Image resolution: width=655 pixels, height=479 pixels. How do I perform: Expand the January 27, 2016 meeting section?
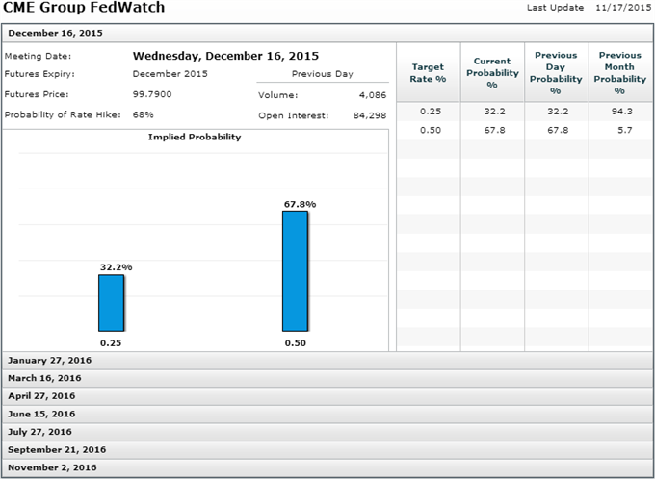point(327,361)
